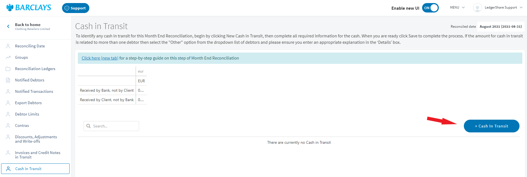This screenshot has height=177, width=527.
Task: Open the August 2021 reconciled date selector
Action: click(x=501, y=26)
